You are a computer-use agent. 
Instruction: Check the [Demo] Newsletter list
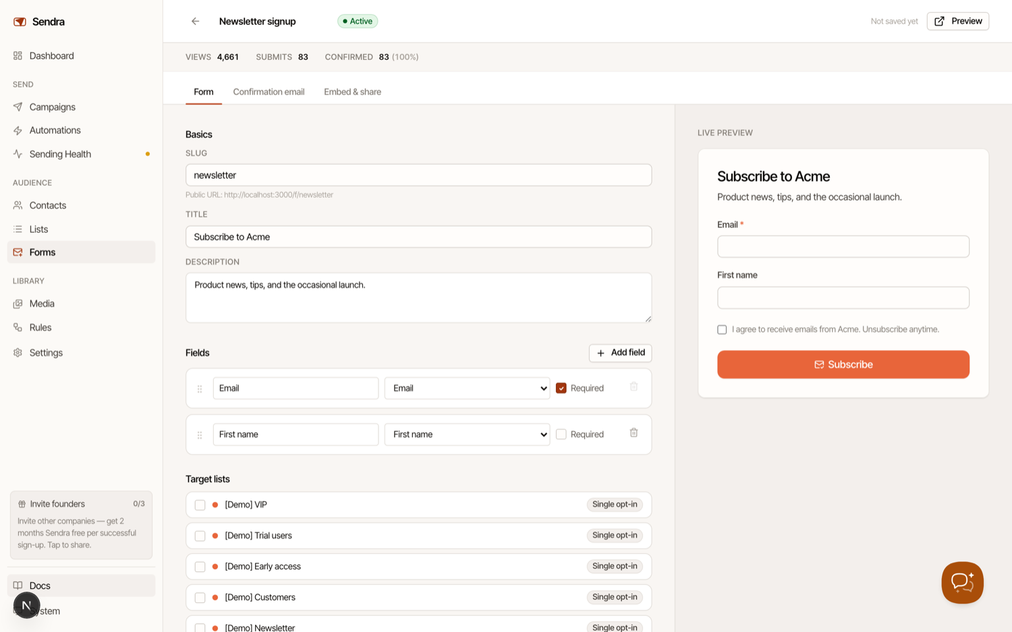[x=200, y=627]
